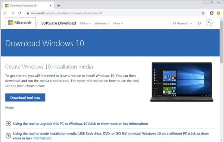Click the Microsoft account sign-in icon

tap(209, 23)
